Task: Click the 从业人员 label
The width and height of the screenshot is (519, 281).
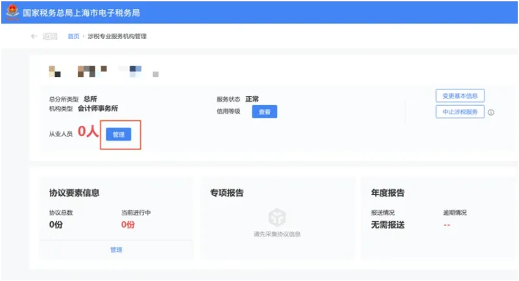Action: pos(61,134)
